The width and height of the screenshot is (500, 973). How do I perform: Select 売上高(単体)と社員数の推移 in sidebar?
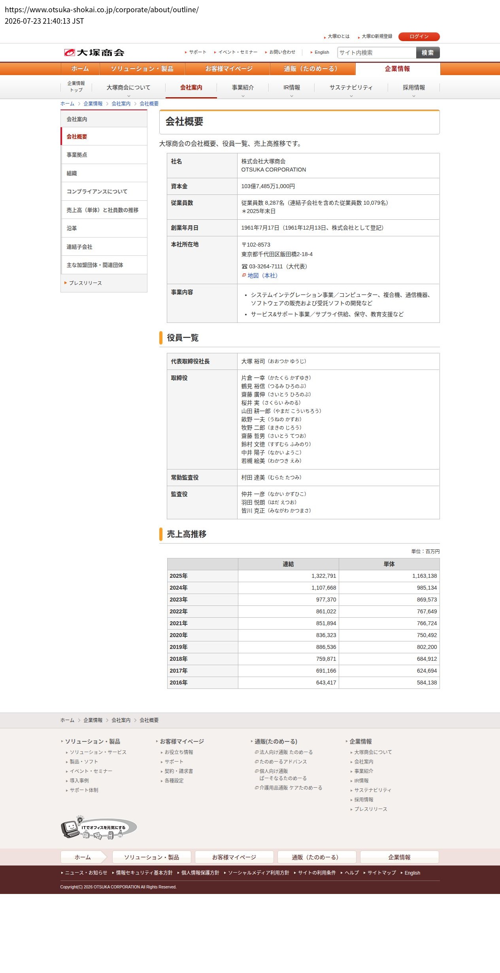pos(104,210)
